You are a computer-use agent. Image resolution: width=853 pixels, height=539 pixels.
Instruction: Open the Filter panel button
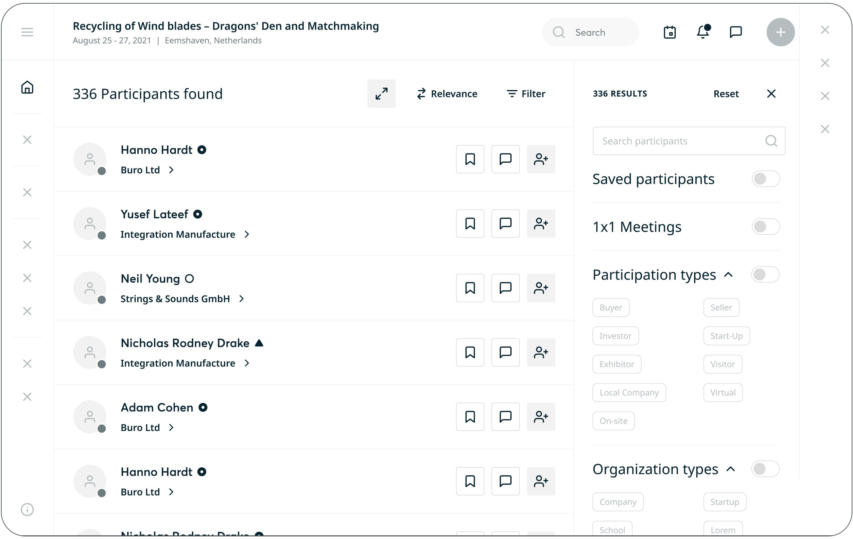[526, 94]
